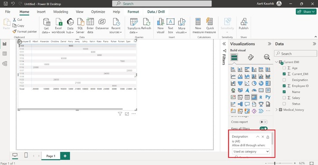Select the Page 1 tab
Screen dimensions: 318x165
click(51, 156)
